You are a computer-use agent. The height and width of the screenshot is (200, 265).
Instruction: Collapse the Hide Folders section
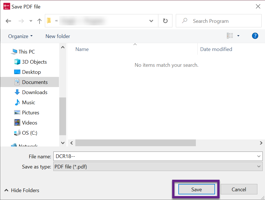tap(21, 190)
